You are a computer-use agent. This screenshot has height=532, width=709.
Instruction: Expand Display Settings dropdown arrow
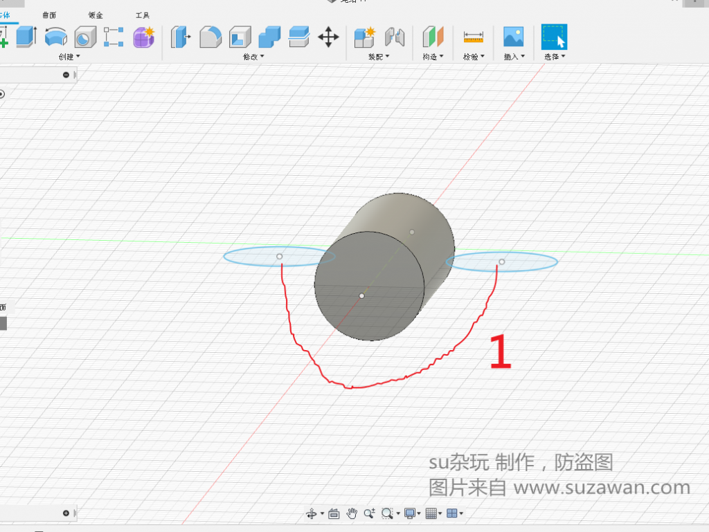pos(419,513)
